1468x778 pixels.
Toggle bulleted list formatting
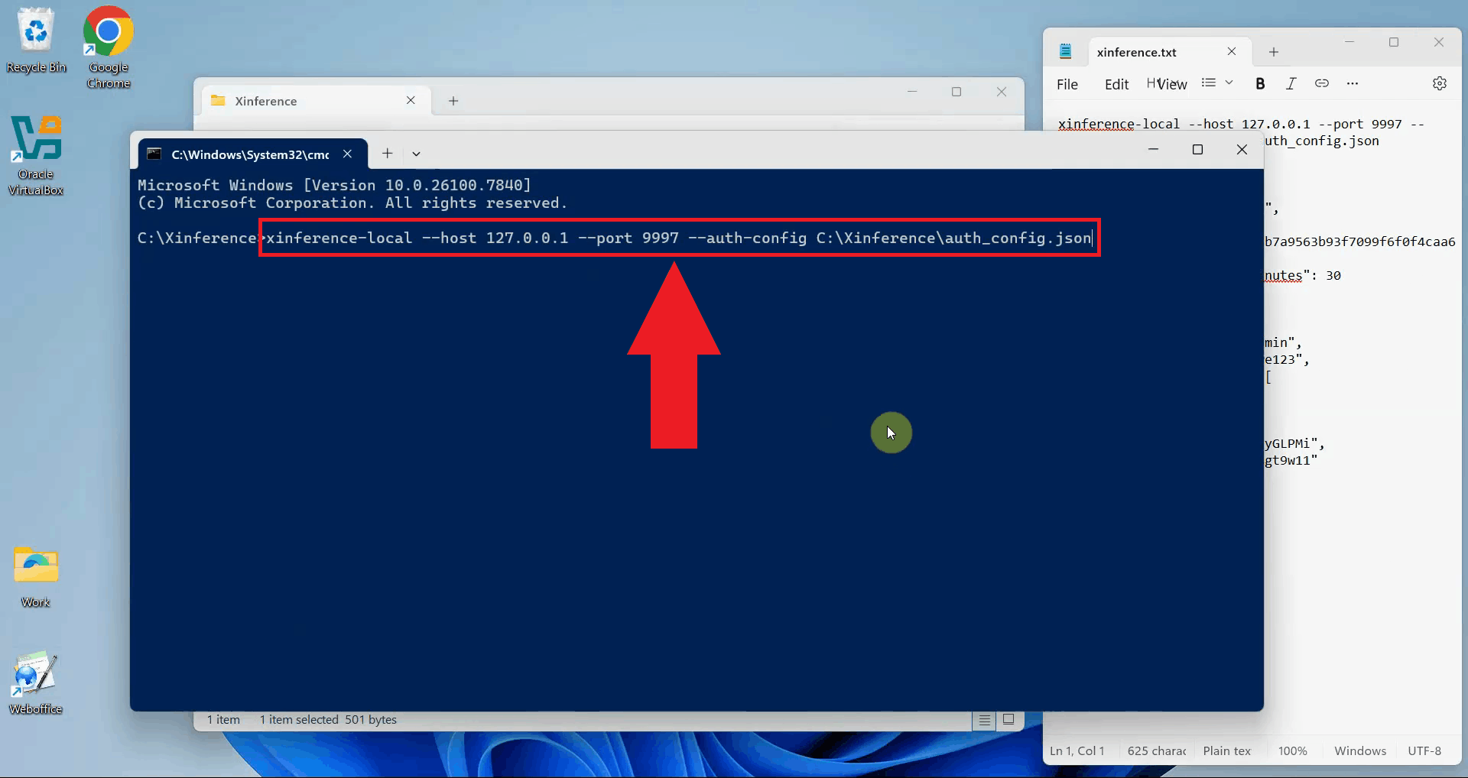coord(1209,83)
